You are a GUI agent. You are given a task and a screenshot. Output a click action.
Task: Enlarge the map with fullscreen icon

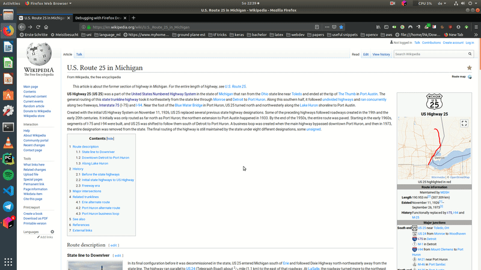point(464,123)
